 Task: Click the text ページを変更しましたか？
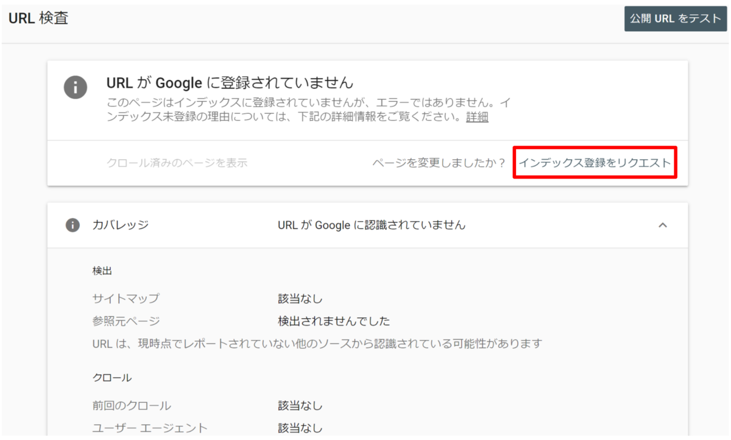[x=439, y=163]
